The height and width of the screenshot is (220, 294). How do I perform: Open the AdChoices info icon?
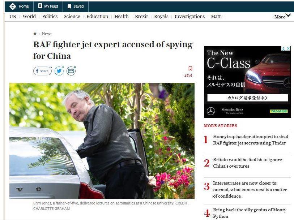click(284, 49)
